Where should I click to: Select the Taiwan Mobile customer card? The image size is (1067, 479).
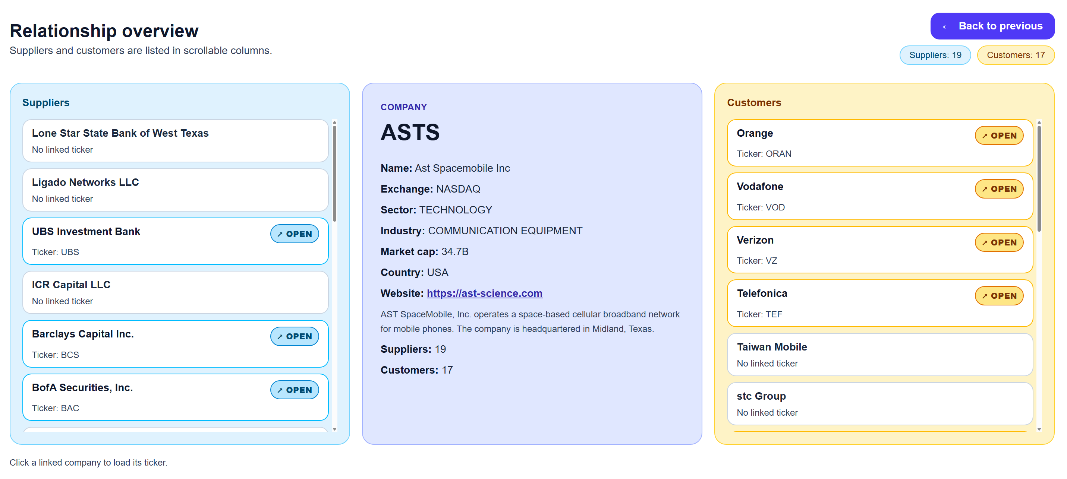[879, 354]
